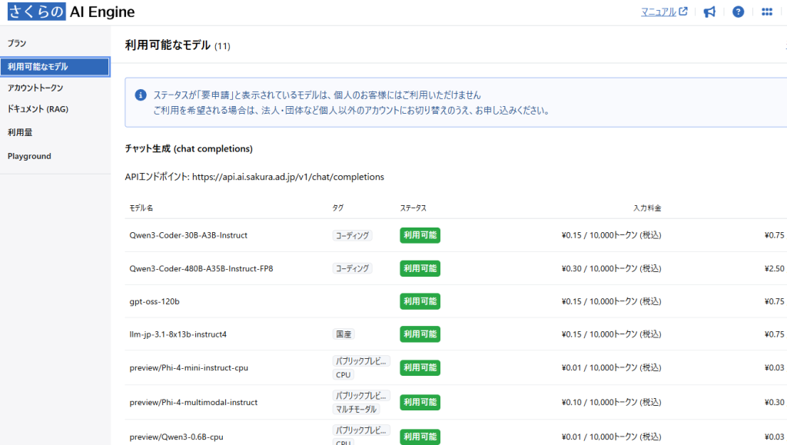Open the Playground page
This screenshot has height=445, width=787.
[x=29, y=155]
